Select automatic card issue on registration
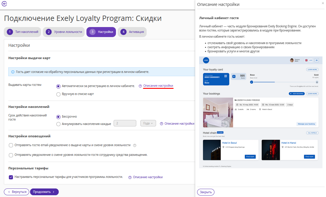Screen dimensions: 326x197 58,86
